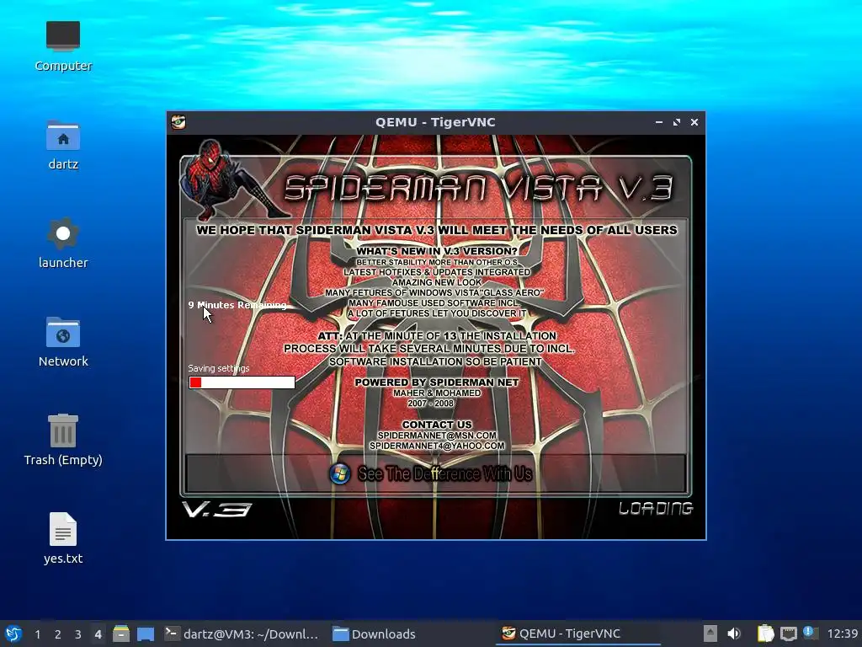Click the V.3 logo at bottom left

tap(216, 510)
